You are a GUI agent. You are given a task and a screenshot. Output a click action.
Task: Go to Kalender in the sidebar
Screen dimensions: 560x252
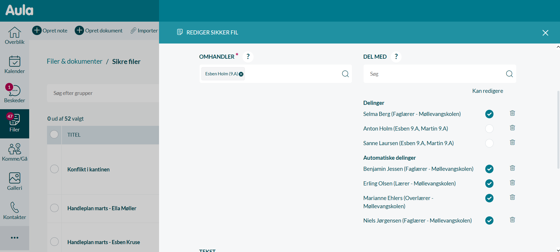pyautogui.click(x=15, y=65)
